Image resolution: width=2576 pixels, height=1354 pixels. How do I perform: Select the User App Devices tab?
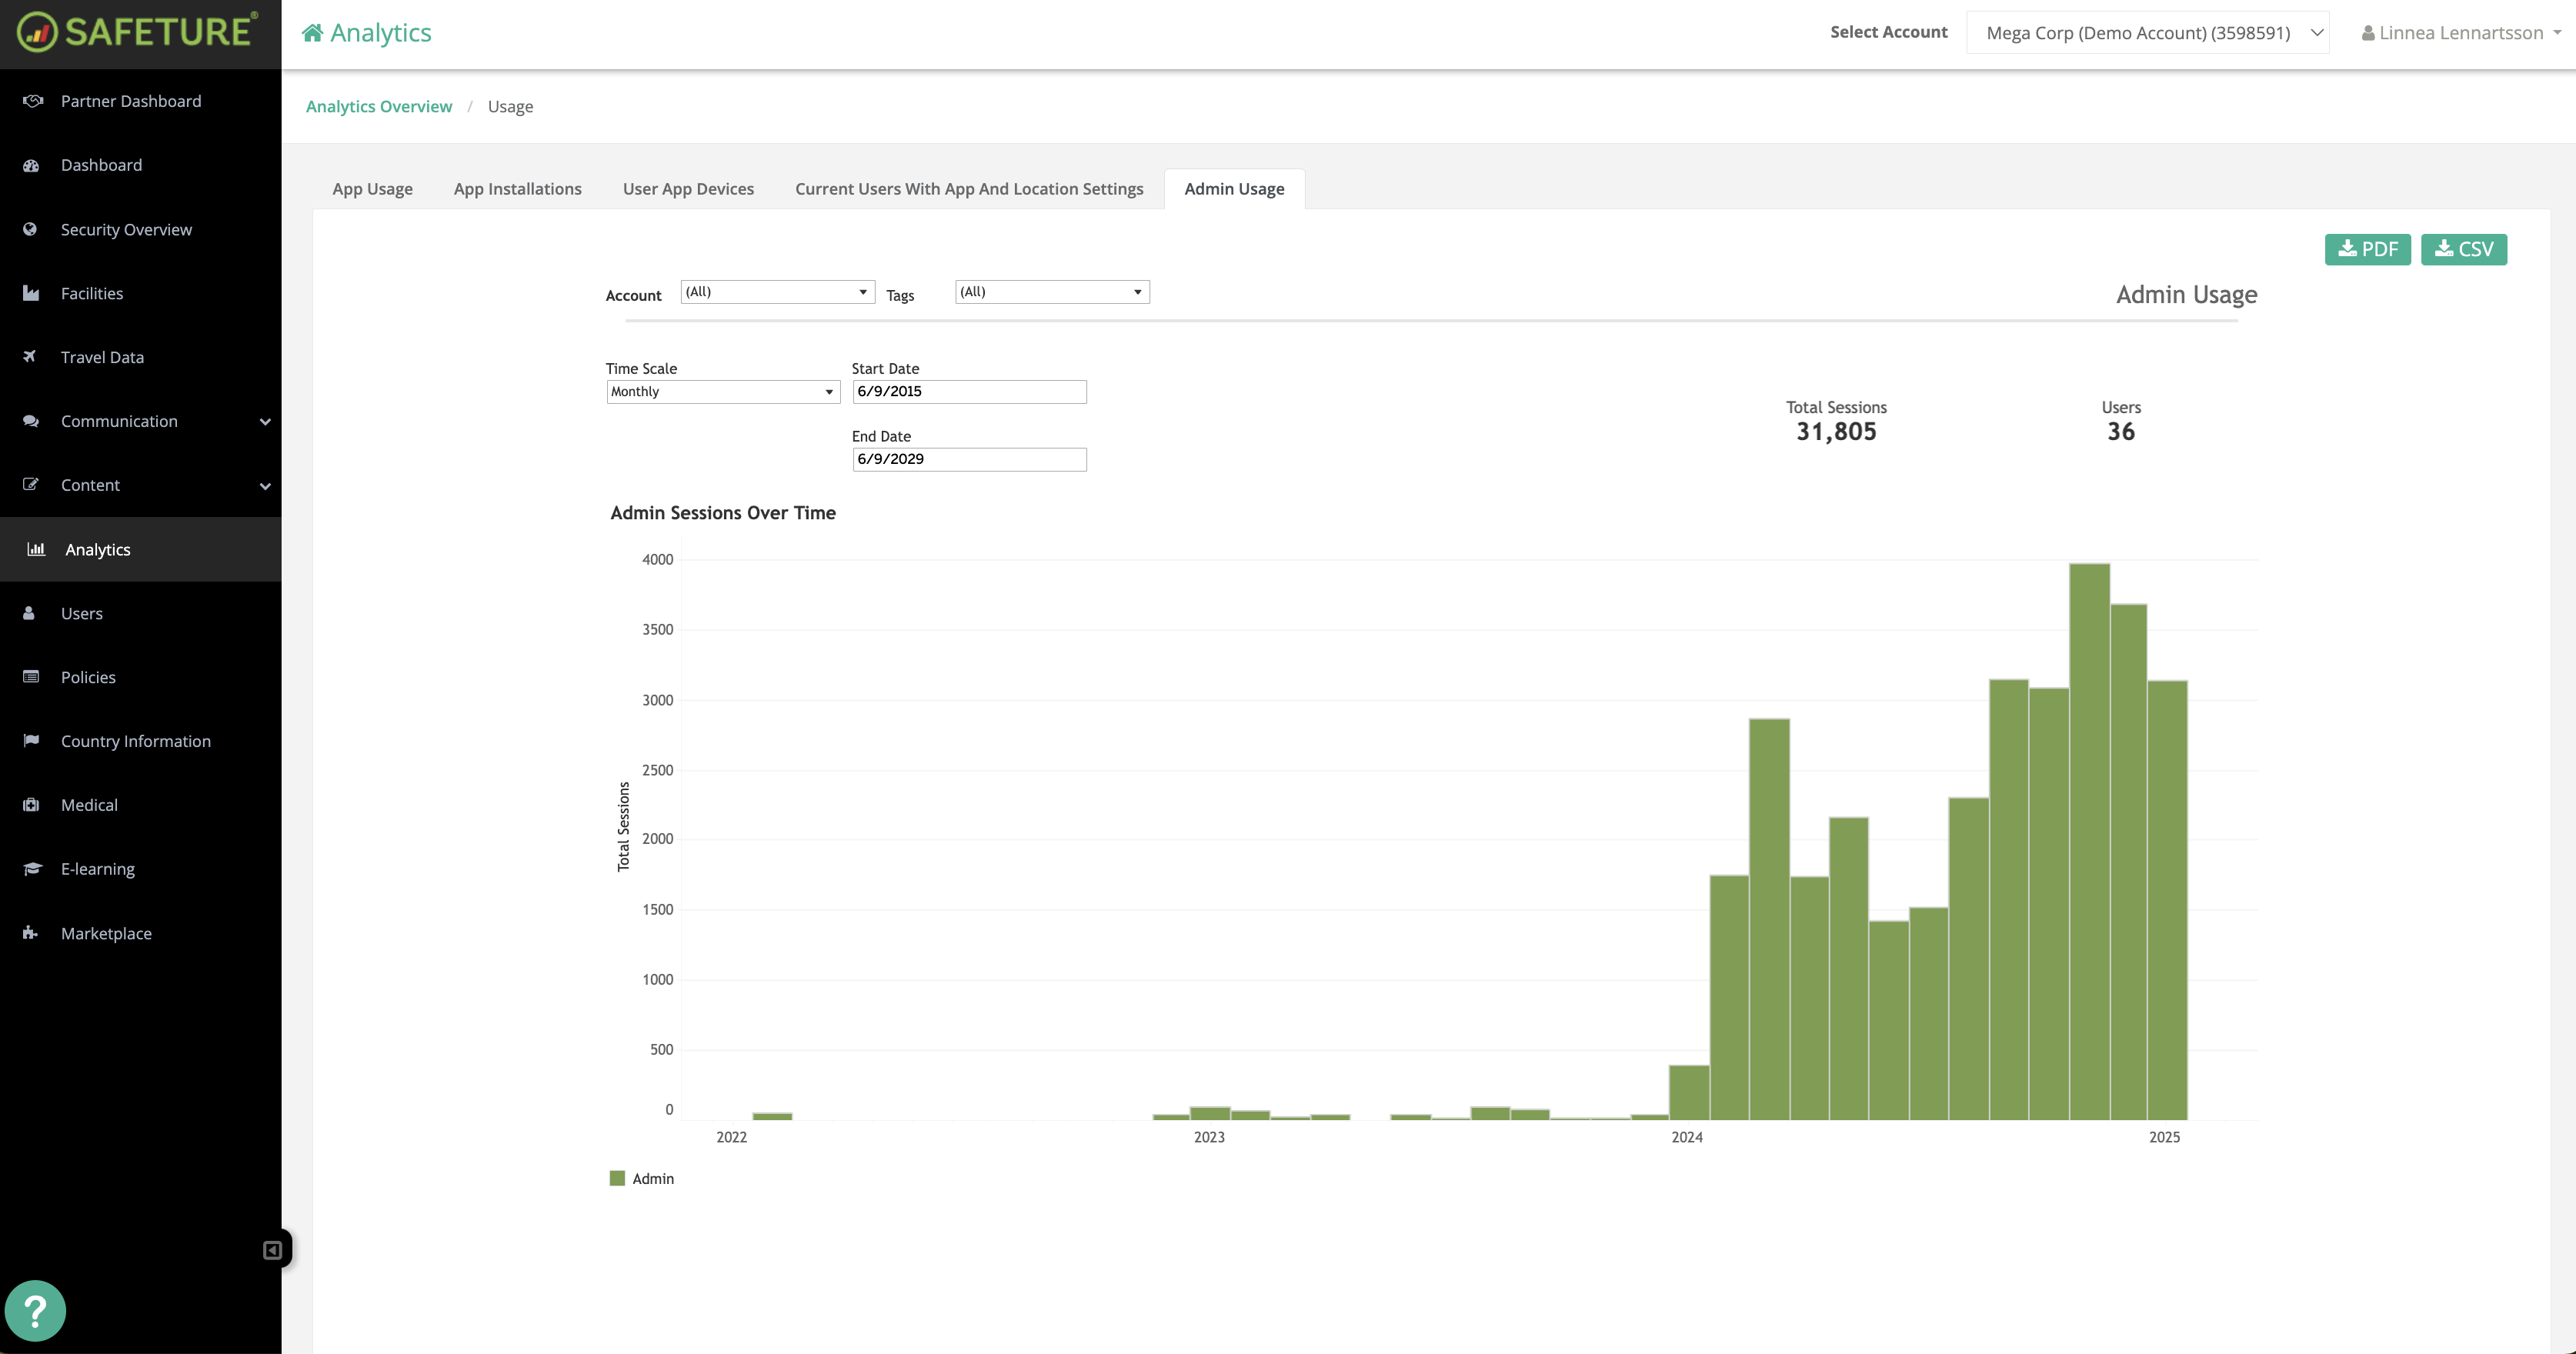[x=687, y=188]
